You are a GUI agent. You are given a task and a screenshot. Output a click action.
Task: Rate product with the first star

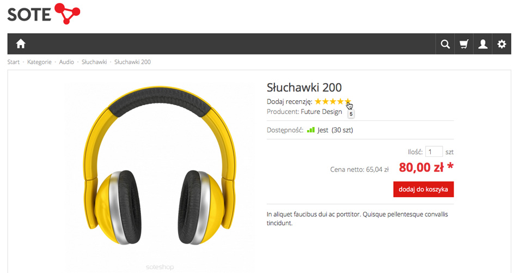[x=319, y=101]
